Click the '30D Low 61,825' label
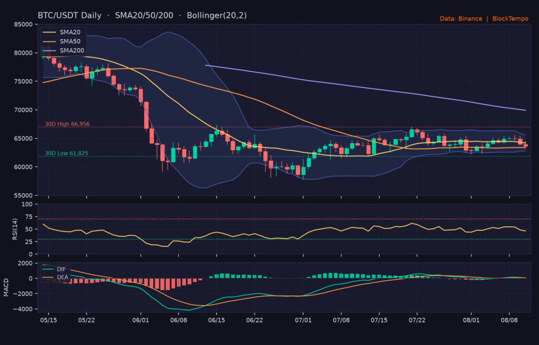Screen dimensions: 539x345 click(66, 153)
